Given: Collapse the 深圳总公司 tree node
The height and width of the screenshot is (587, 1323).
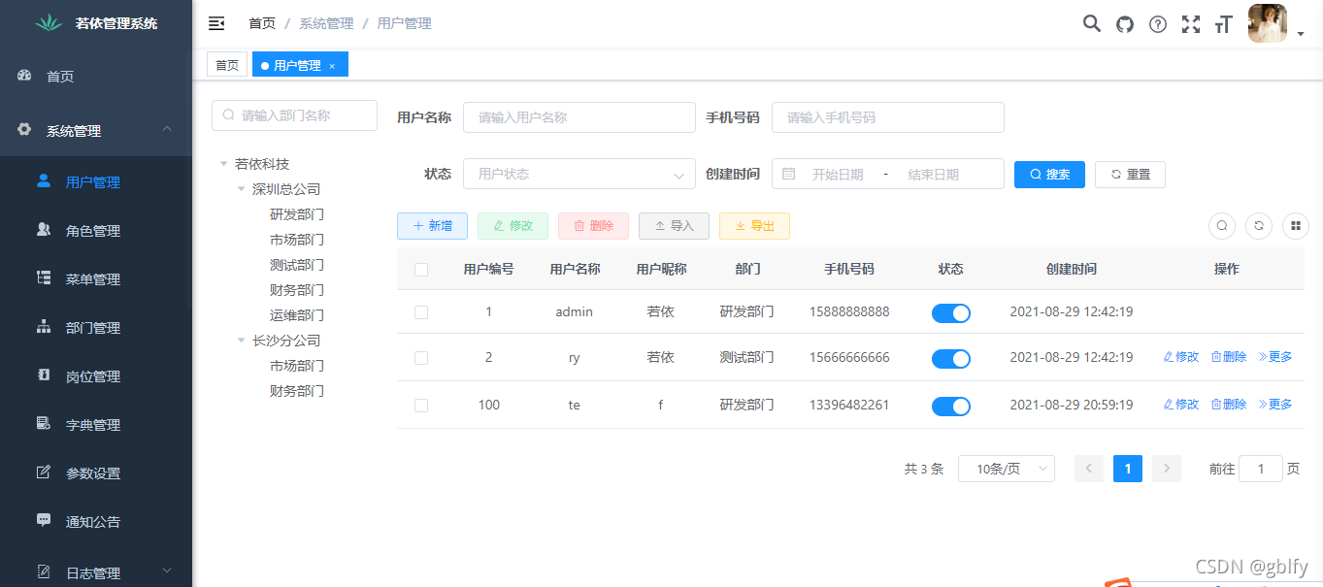Looking at the screenshot, I should 242,189.
